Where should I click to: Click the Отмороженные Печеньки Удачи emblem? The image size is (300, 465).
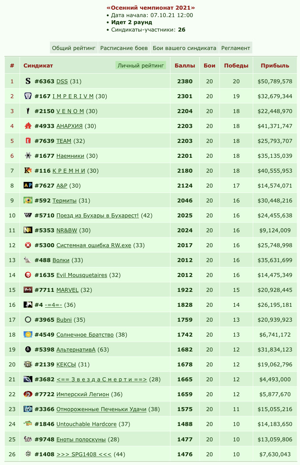(28, 409)
